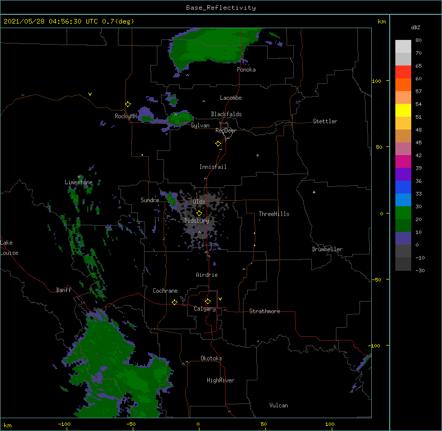Click the Lake Louise label

coord(9,248)
